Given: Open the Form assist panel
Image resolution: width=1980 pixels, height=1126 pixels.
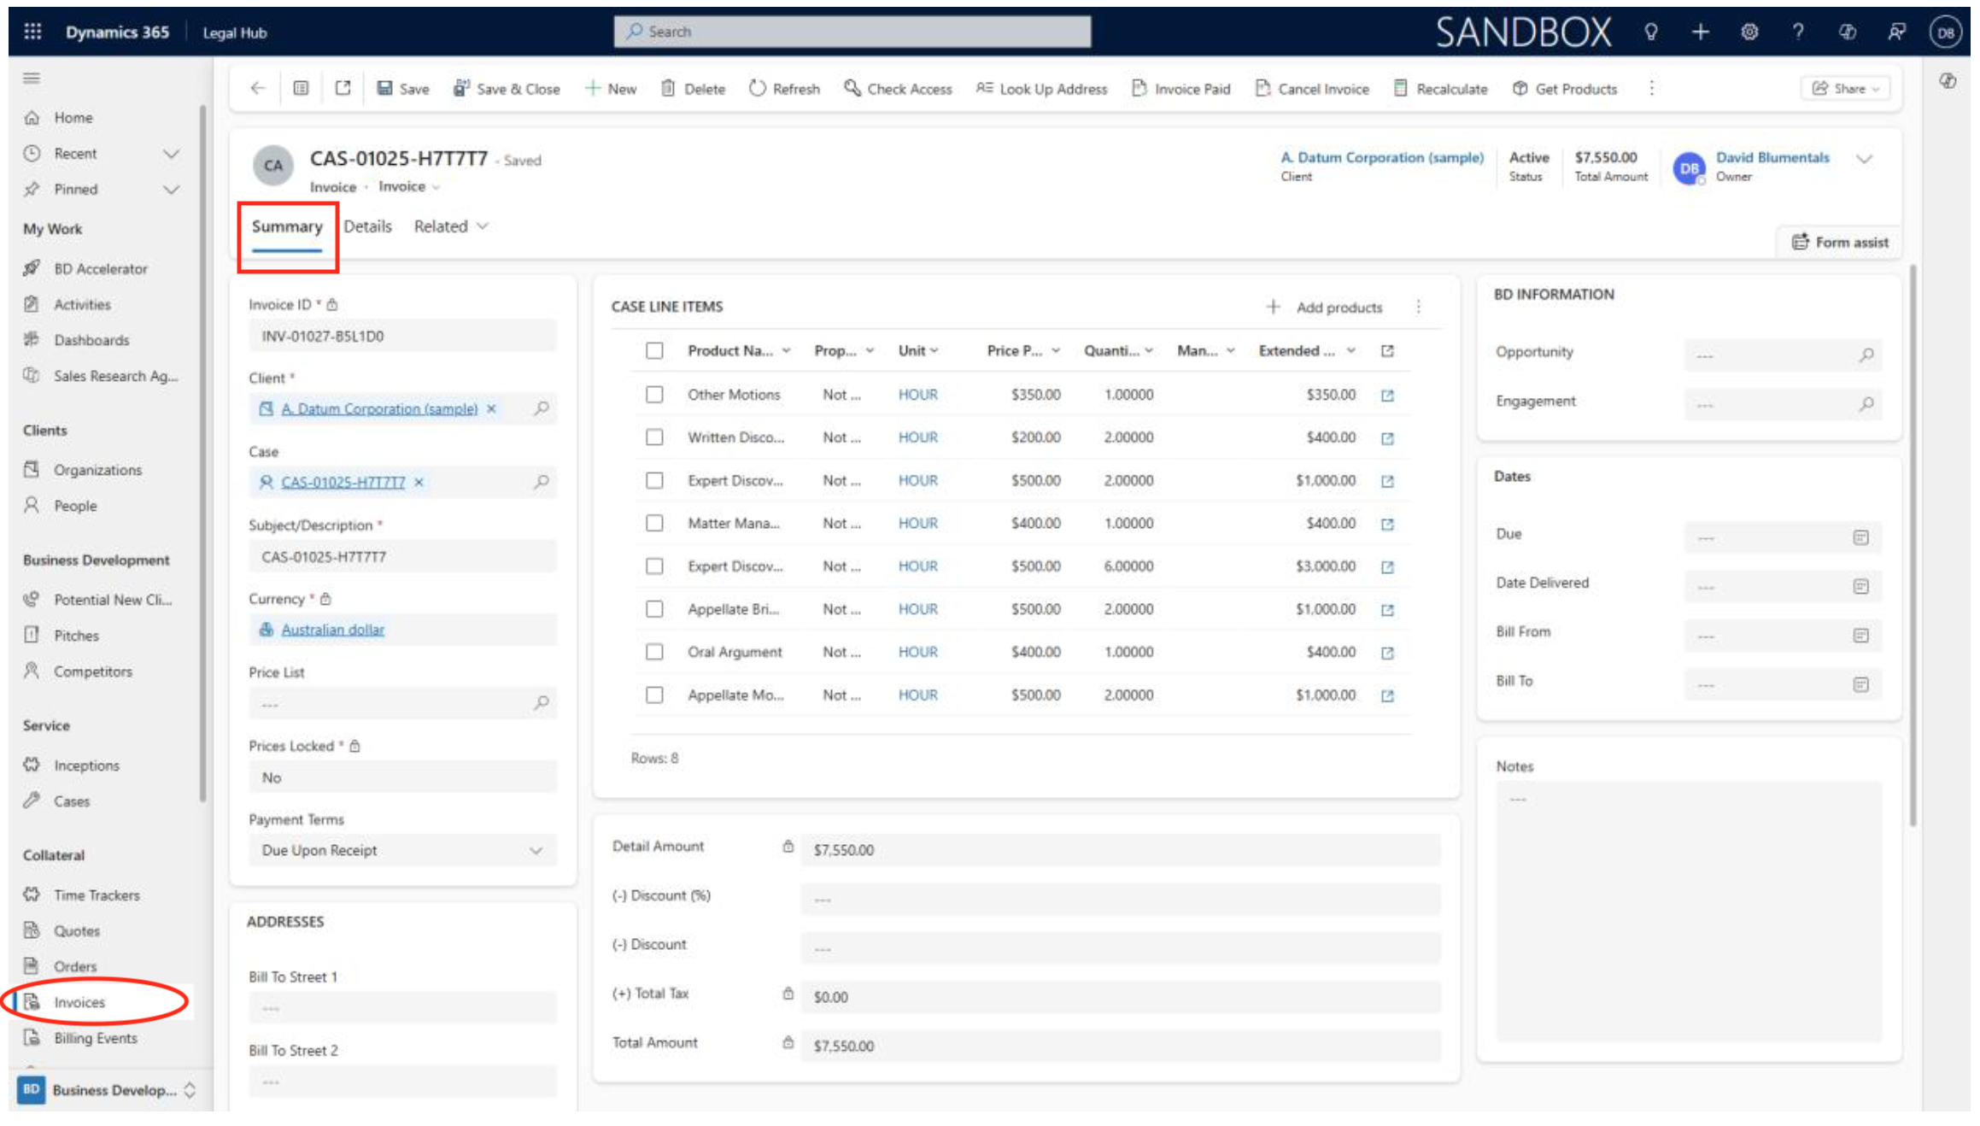Looking at the screenshot, I should coord(1839,243).
